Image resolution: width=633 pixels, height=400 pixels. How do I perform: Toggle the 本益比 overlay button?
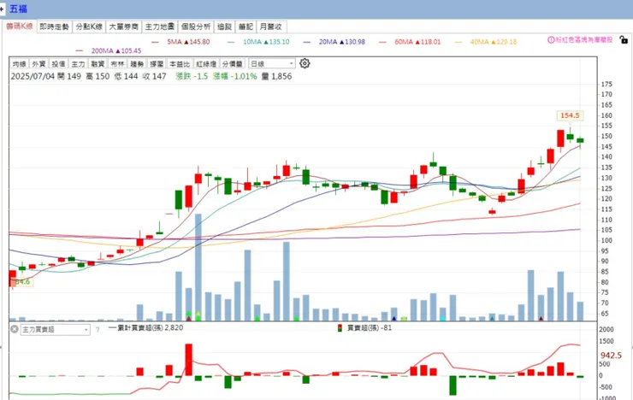180,64
